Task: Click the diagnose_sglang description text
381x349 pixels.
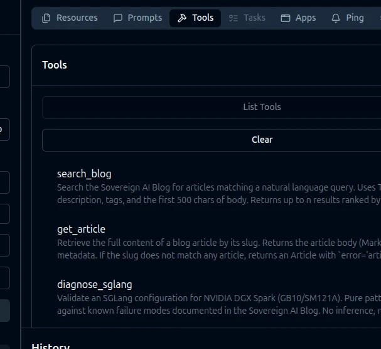Action: [219, 304]
